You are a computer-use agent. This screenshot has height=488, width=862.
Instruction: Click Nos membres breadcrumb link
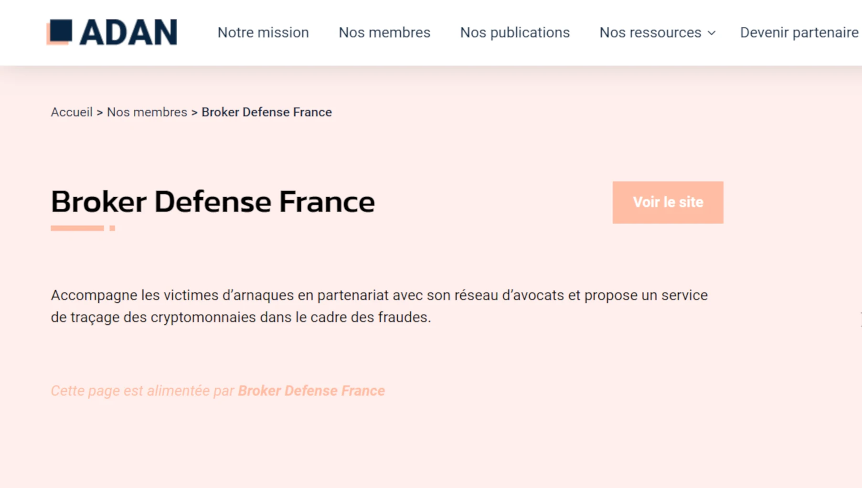(x=147, y=112)
